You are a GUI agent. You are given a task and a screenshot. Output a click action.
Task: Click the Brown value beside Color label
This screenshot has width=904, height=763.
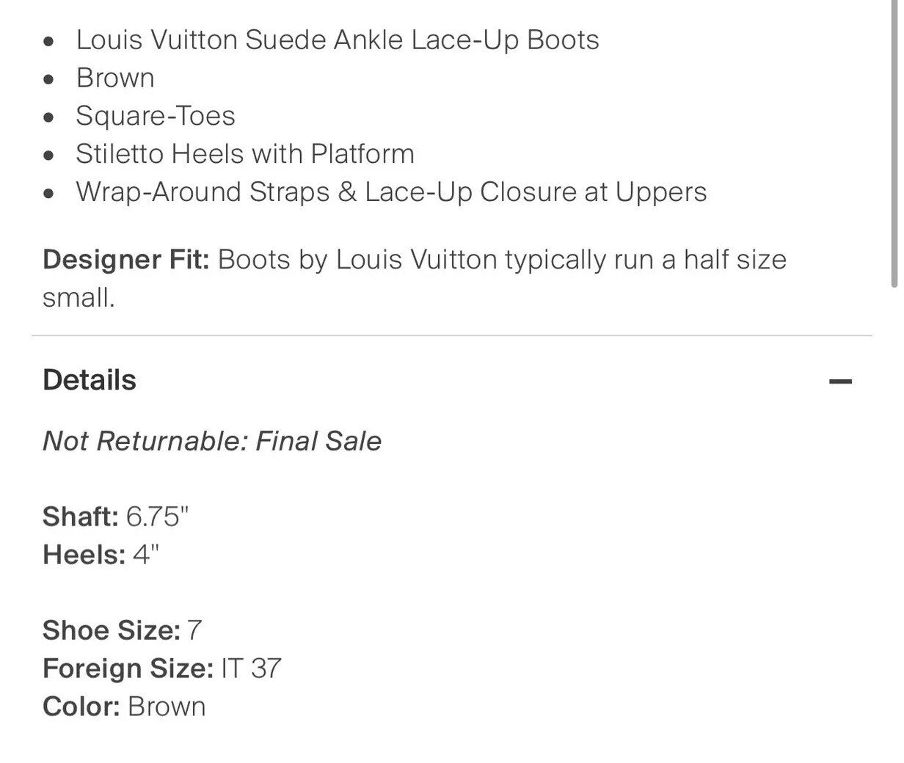(167, 707)
